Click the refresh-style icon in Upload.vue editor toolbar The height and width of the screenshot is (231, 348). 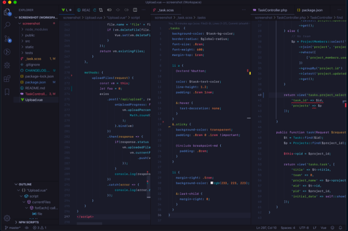point(95,10)
